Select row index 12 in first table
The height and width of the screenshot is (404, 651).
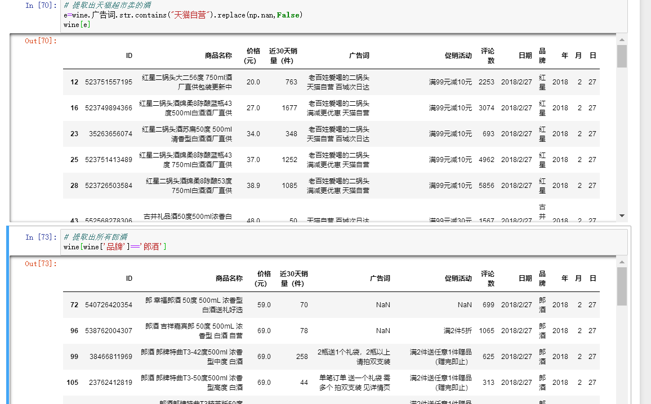(74, 82)
